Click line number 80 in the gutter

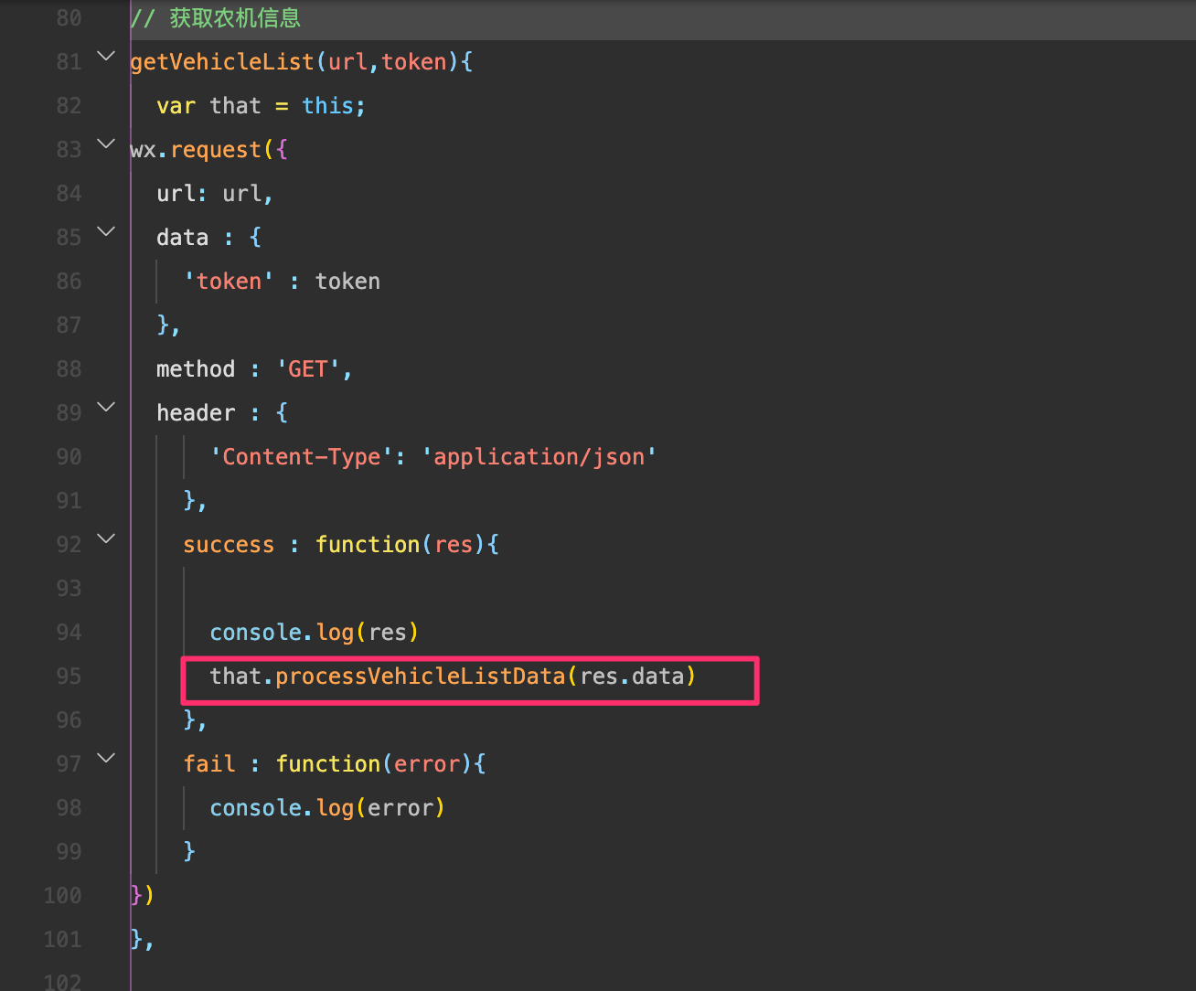click(x=69, y=18)
